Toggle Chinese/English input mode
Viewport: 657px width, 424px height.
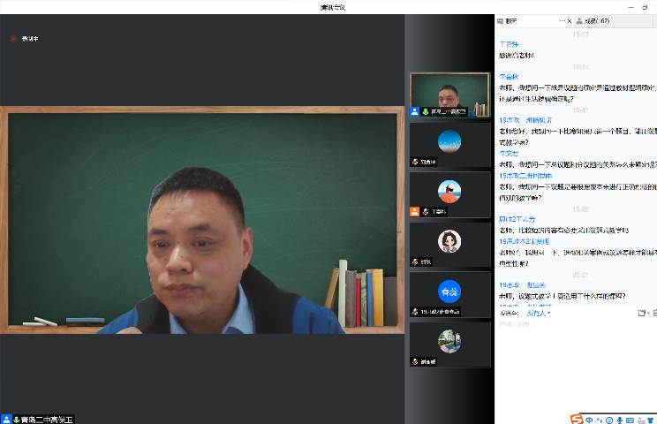pos(589,418)
